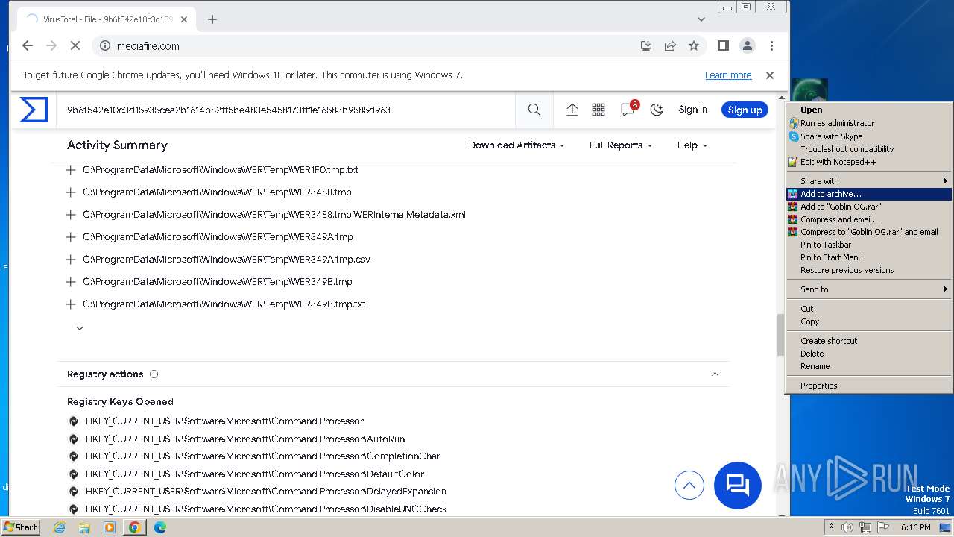The height and width of the screenshot is (537, 954).
Task: Select Open in context menu
Action: pyautogui.click(x=869, y=110)
